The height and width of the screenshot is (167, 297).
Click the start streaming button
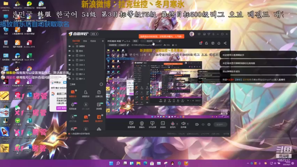(x=220, y=124)
